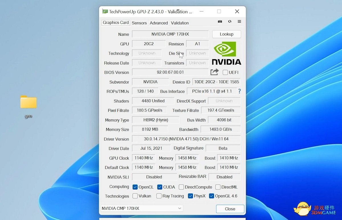
Task: Take a screenshot with the camera icon
Action: pos(220,22)
